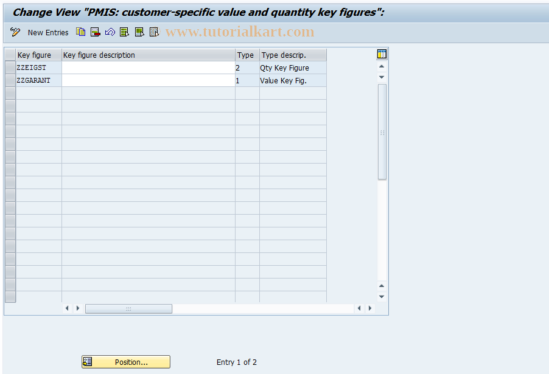This screenshot has height=374, width=549.
Task: Click the Key figure column header
Action: tap(39, 55)
